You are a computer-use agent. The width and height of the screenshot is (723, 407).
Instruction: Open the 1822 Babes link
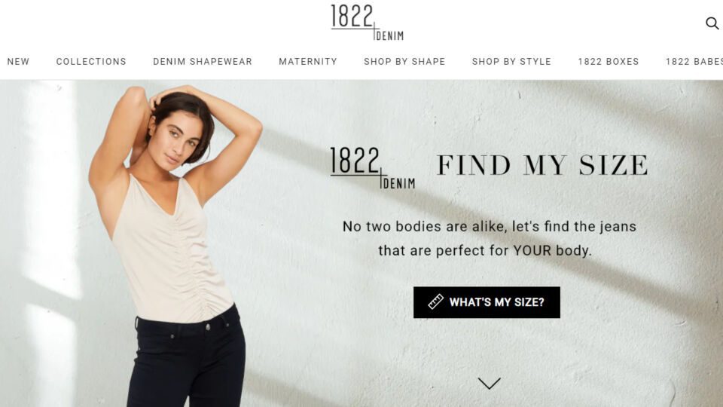pos(694,61)
